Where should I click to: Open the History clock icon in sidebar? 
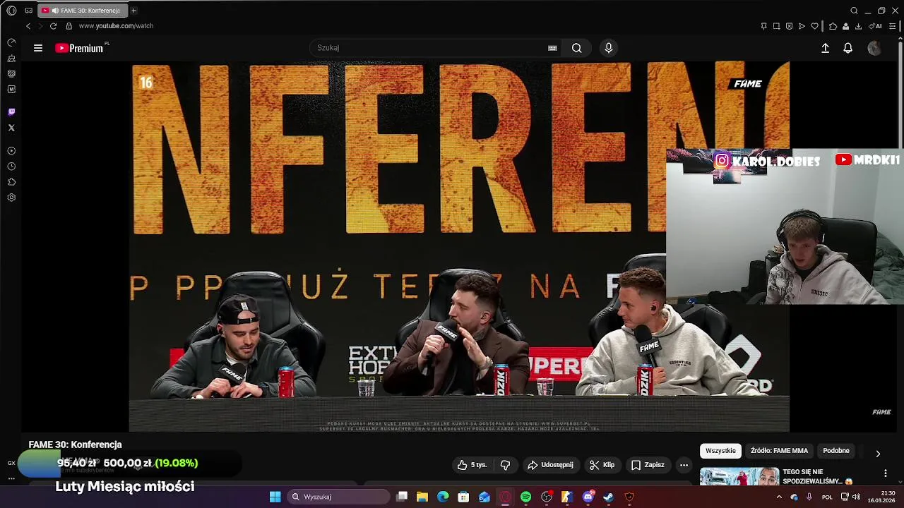tap(11, 167)
